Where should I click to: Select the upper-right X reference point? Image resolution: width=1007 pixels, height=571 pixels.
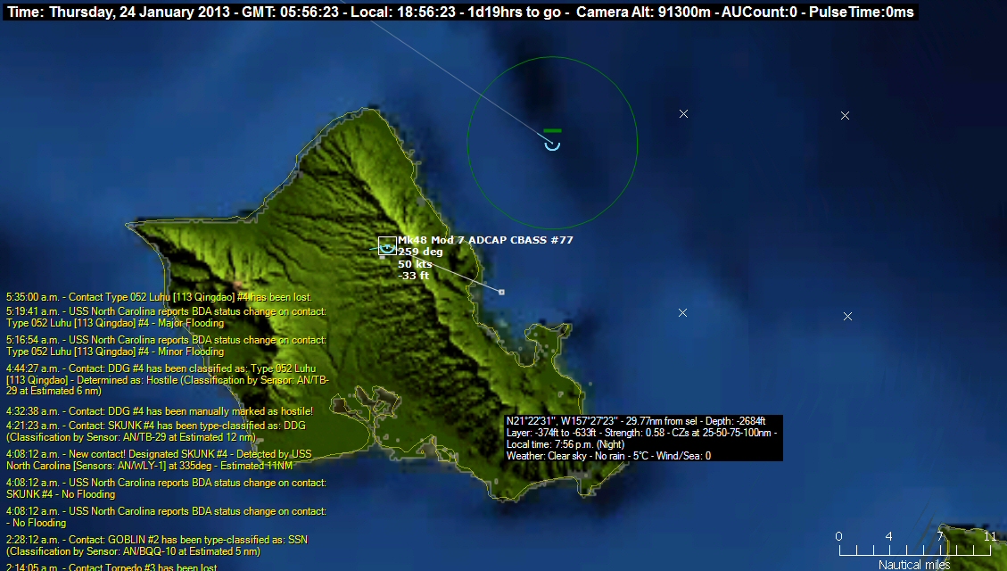[x=846, y=116]
